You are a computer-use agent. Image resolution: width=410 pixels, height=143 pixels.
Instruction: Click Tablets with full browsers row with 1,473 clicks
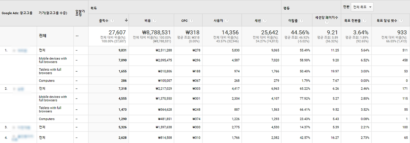pyautogui.click(x=205, y=110)
